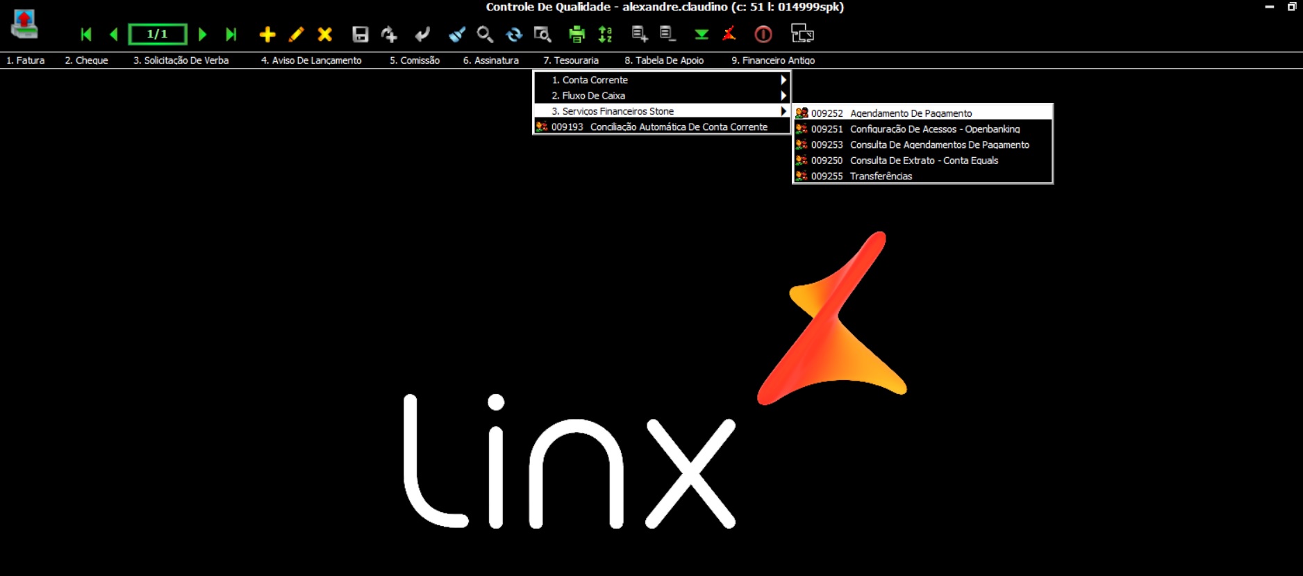
Task: Click the pencil edit record icon
Action: click(x=297, y=34)
